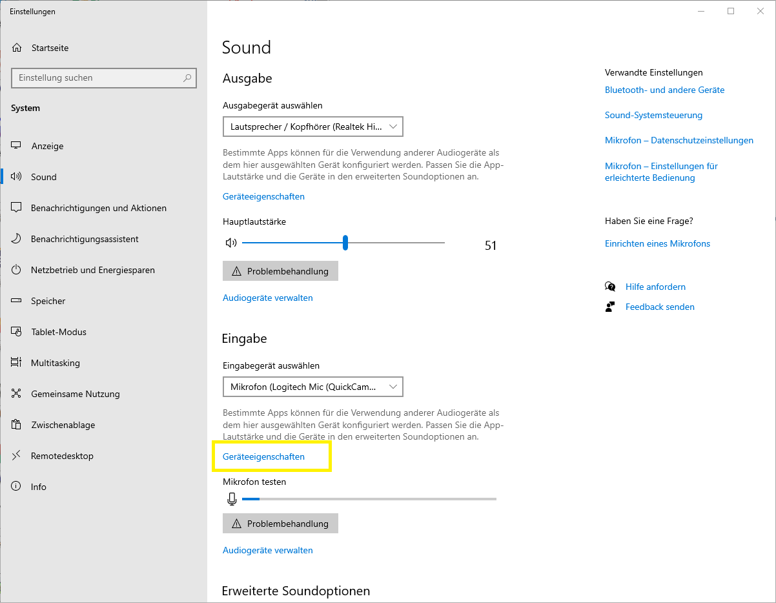Click Hilfe anfordern link text
The image size is (776, 603).
point(655,287)
